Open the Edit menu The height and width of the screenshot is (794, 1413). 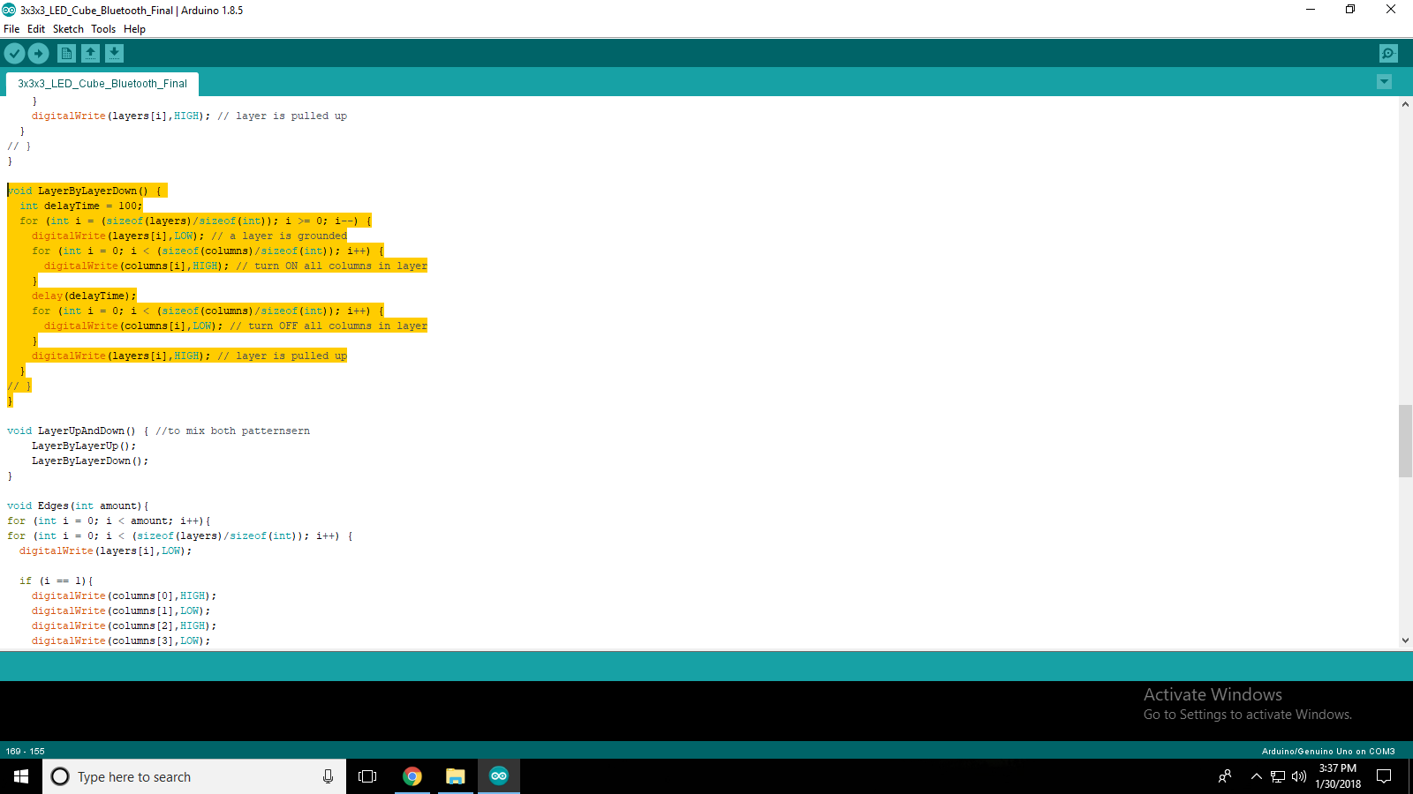click(x=36, y=29)
